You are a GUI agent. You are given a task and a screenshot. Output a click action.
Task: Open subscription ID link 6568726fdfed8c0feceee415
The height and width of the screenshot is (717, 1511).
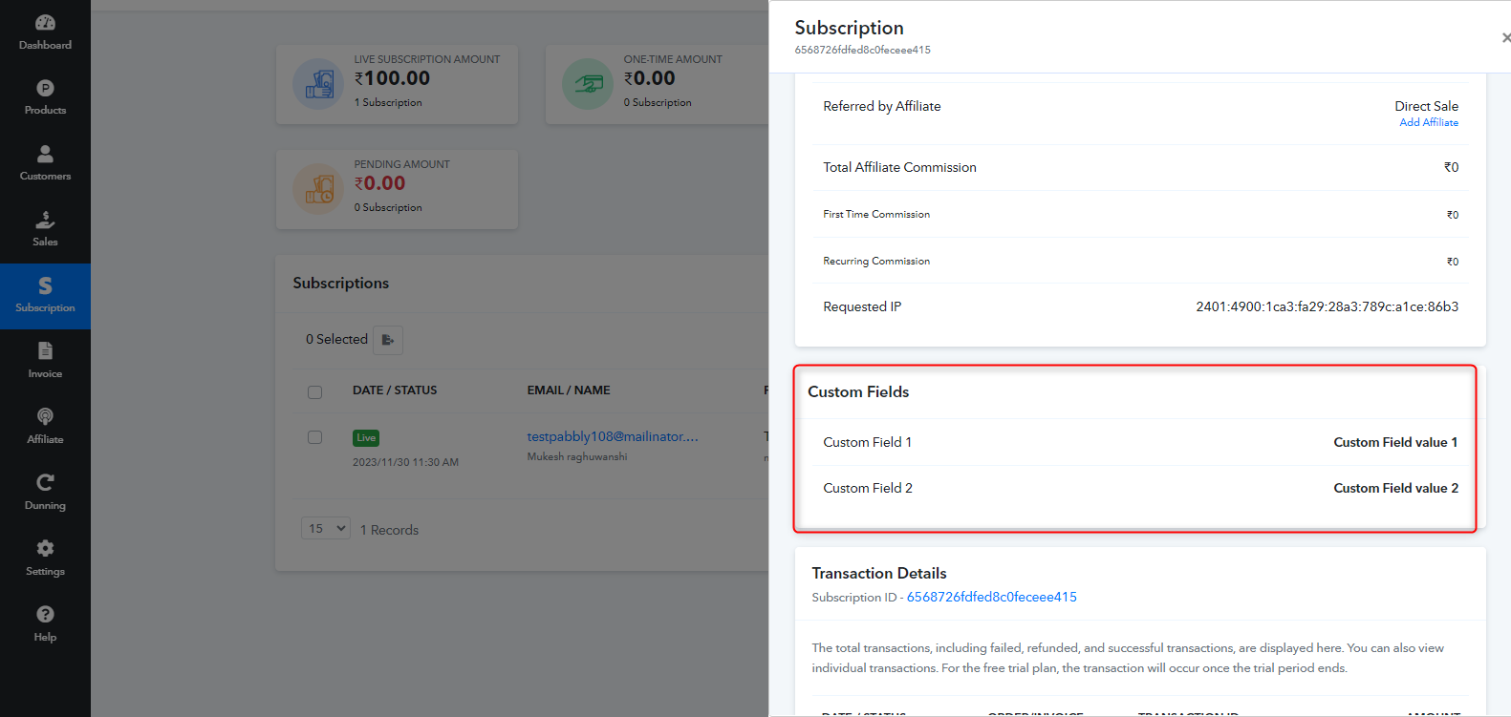tap(991, 597)
